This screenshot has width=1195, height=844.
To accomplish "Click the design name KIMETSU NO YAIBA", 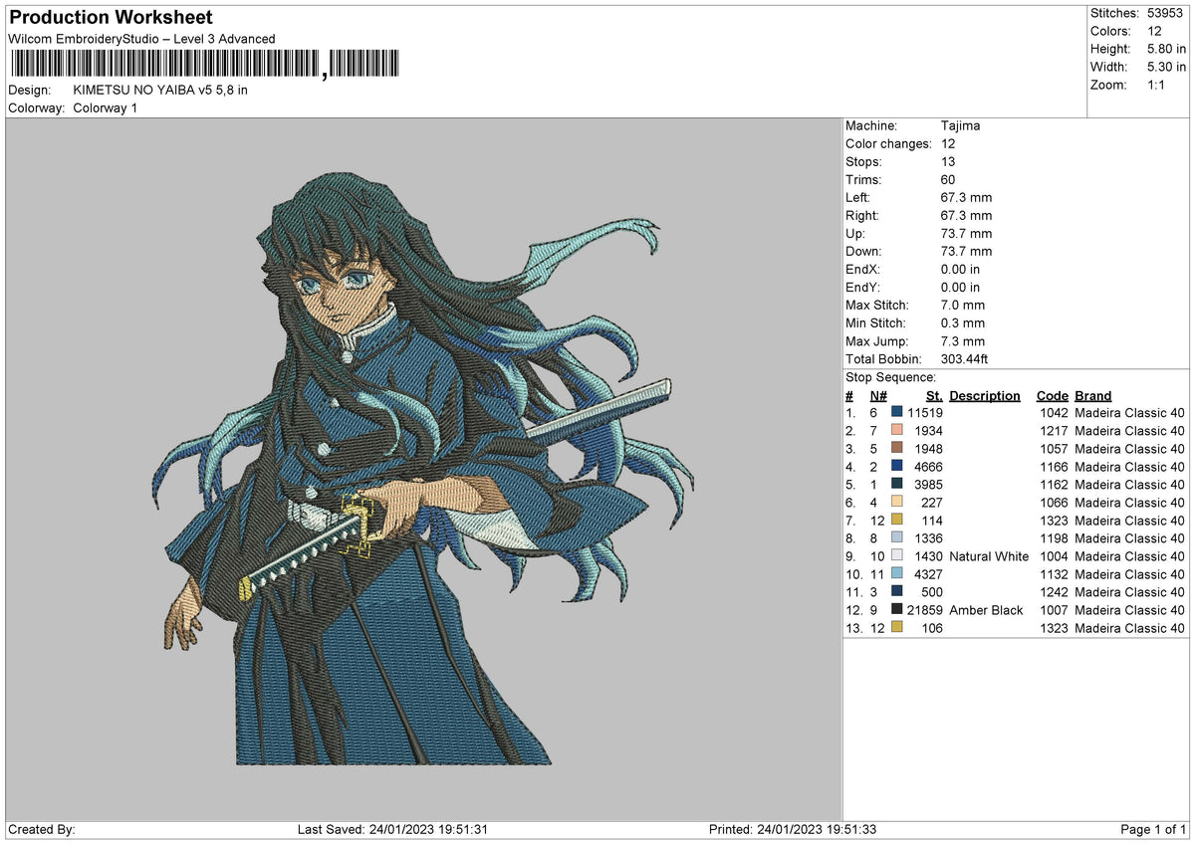I will [x=160, y=90].
